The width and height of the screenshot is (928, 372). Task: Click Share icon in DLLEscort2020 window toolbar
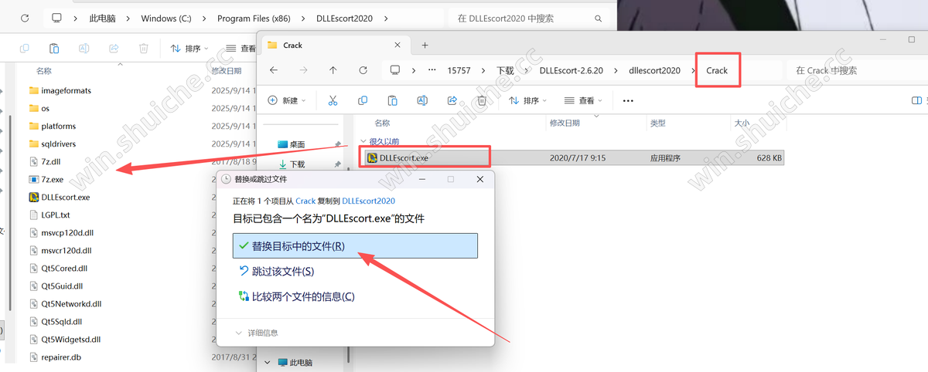[x=114, y=48]
